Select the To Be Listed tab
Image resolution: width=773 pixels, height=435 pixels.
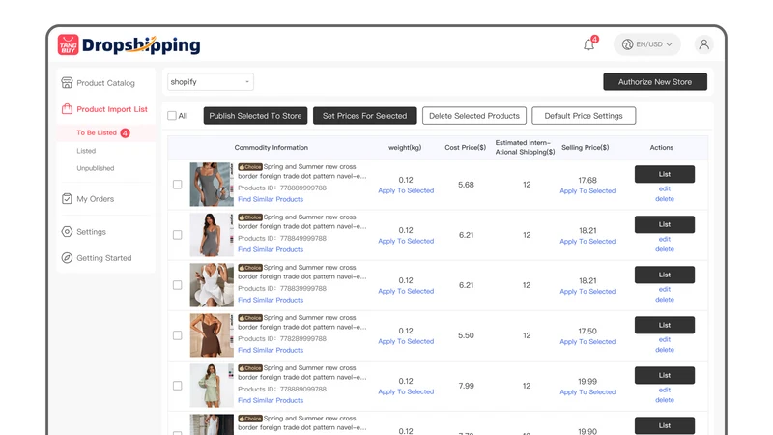97,132
